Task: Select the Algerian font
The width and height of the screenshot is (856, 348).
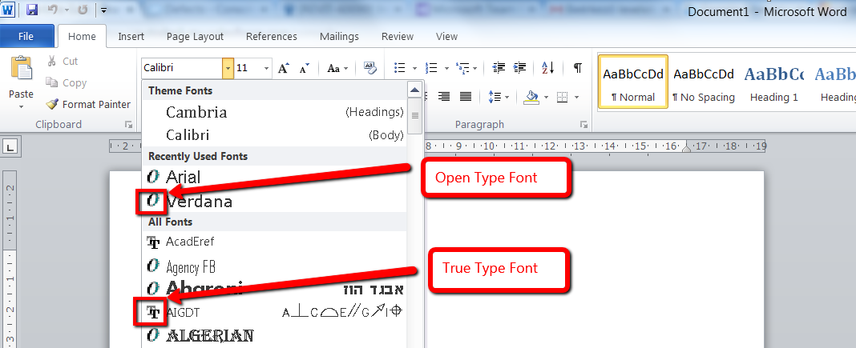Action: point(275,334)
